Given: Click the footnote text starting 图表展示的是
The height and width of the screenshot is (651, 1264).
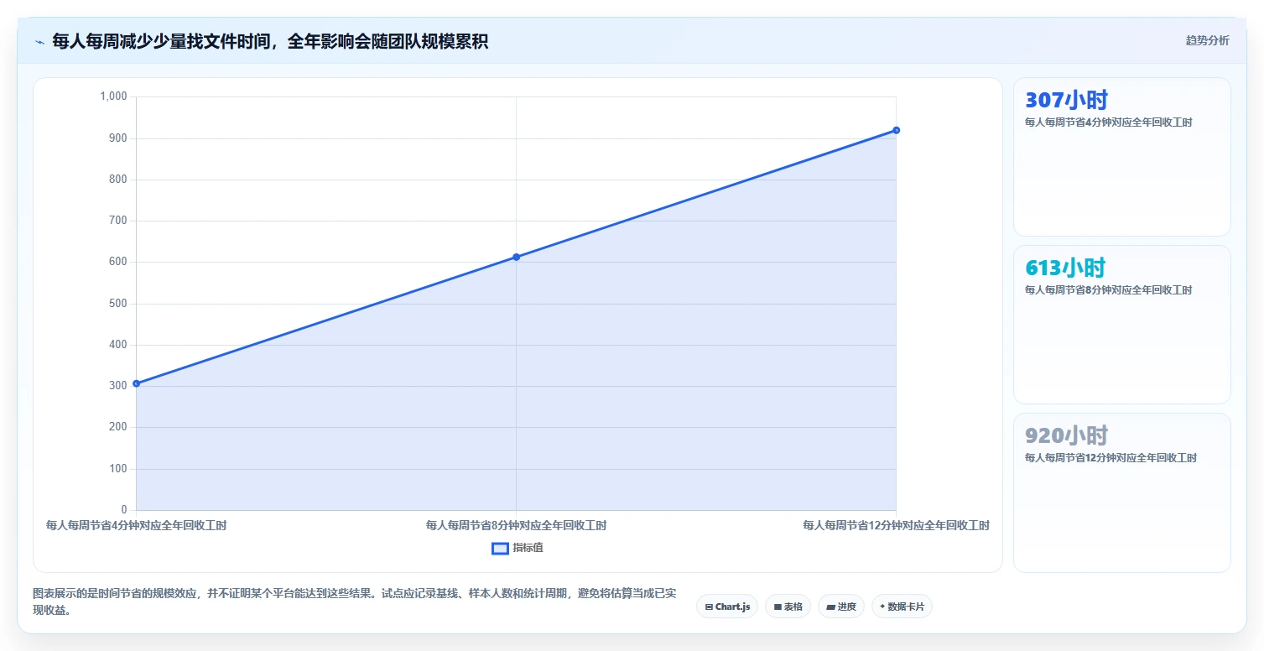Looking at the screenshot, I should (x=354, y=602).
